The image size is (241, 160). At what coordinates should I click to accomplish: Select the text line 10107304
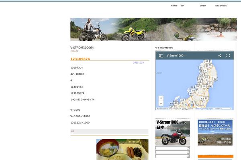click(x=77, y=68)
